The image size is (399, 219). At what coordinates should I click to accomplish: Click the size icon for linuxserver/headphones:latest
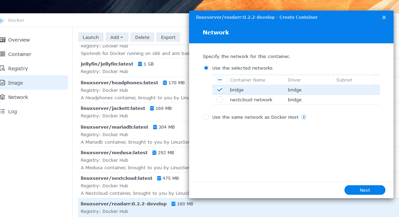(165, 83)
